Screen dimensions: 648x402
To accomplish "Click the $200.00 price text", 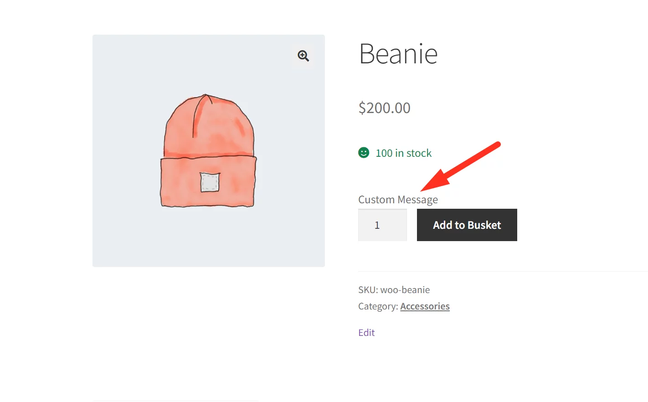I will tap(385, 108).
